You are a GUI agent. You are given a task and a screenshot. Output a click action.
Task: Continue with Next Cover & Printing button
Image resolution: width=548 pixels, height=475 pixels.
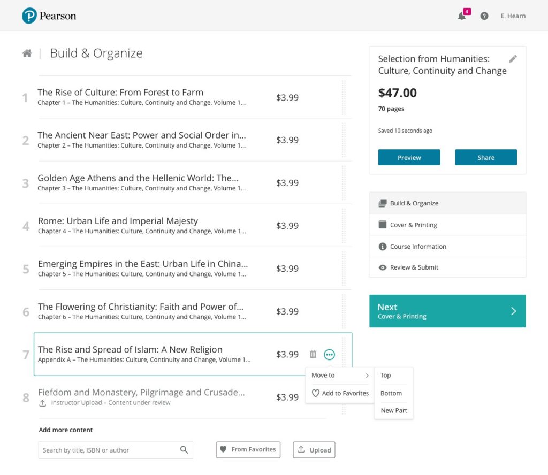[447, 311]
